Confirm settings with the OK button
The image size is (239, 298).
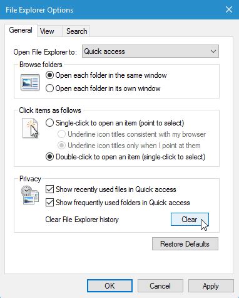(109, 286)
